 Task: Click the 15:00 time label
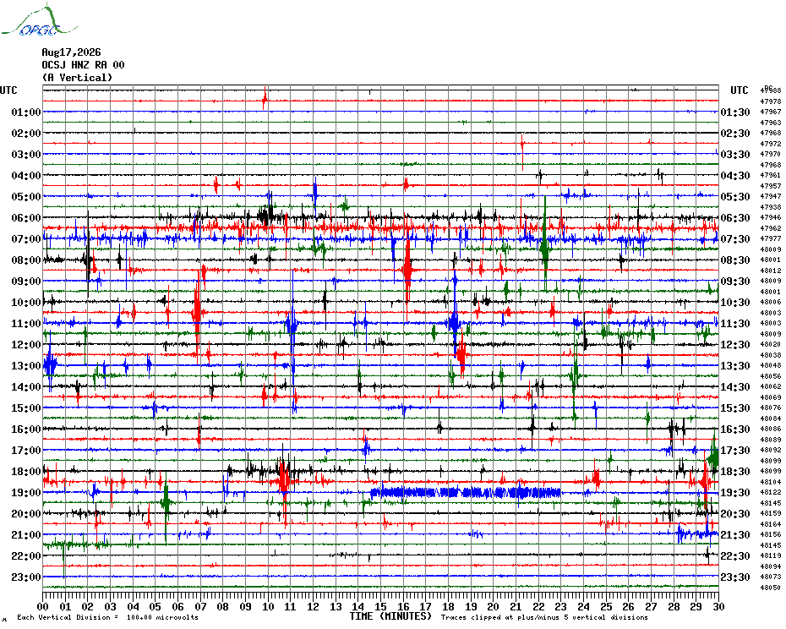tap(26, 407)
